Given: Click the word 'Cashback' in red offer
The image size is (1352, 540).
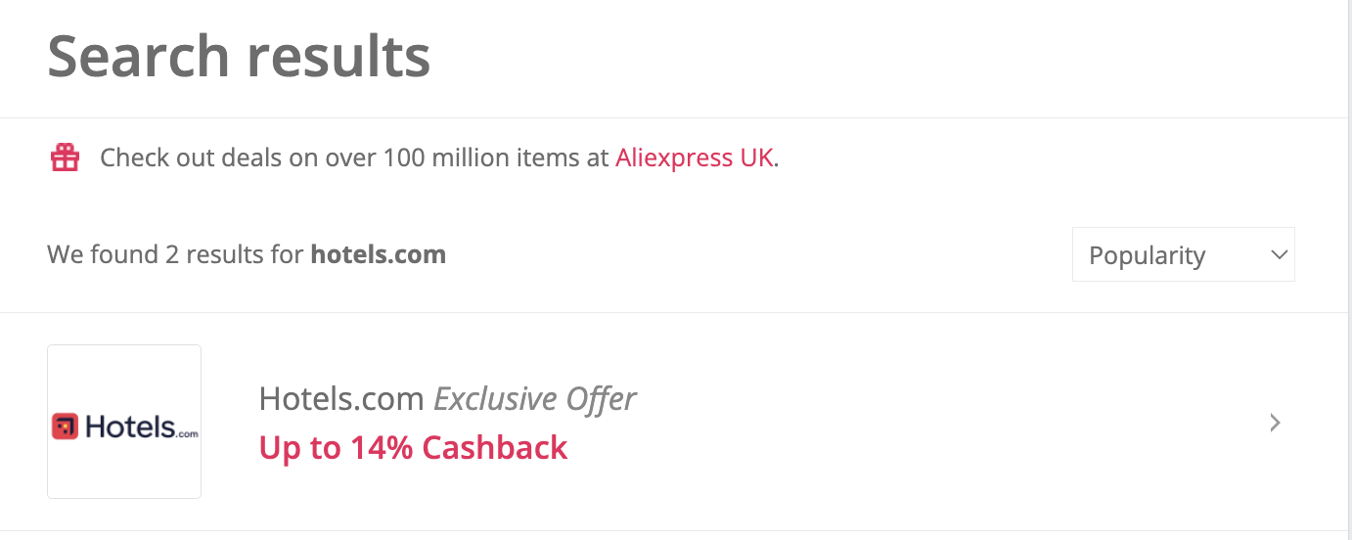Looking at the screenshot, I should (495, 447).
